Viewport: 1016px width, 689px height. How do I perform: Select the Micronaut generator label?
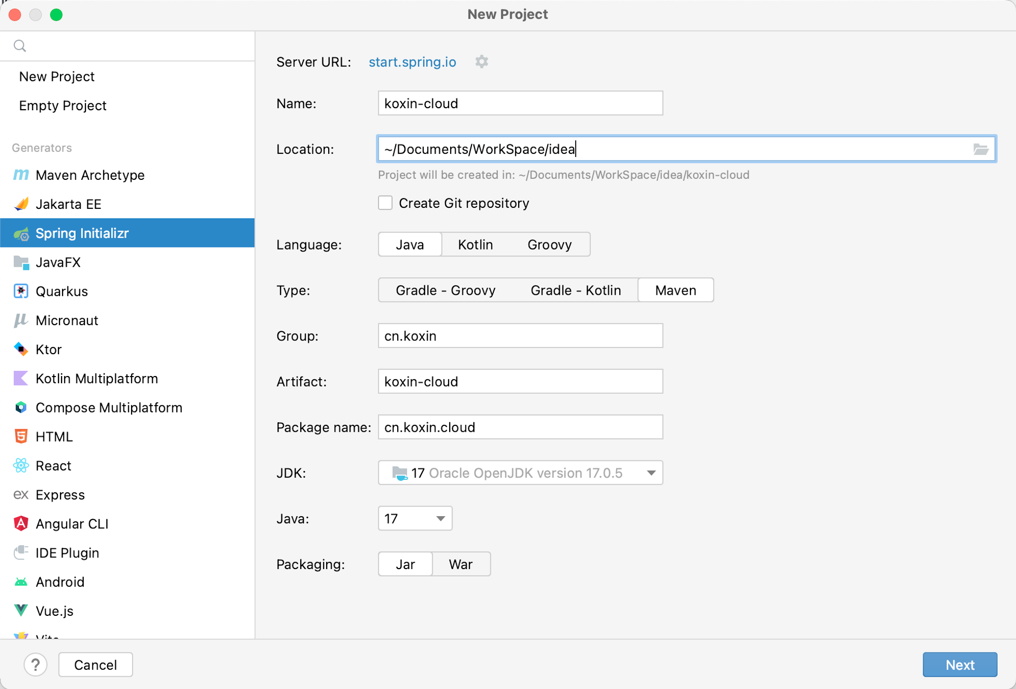tap(67, 321)
